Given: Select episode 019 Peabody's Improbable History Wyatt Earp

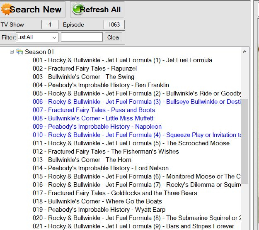Looking at the screenshot, I should [99, 210].
